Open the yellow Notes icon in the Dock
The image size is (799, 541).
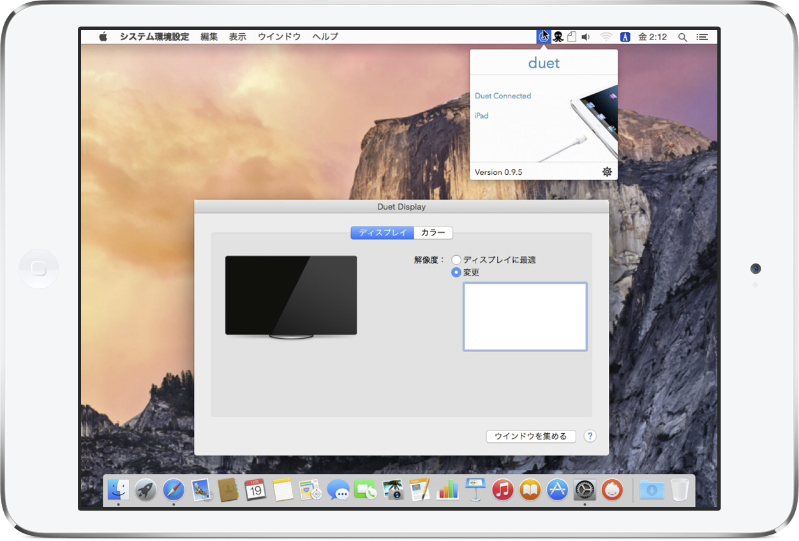(283, 490)
